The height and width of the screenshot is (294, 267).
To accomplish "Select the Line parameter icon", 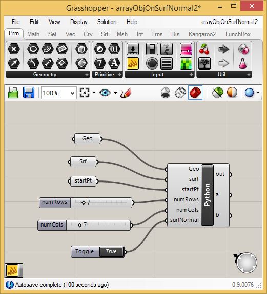I will (48, 63).
